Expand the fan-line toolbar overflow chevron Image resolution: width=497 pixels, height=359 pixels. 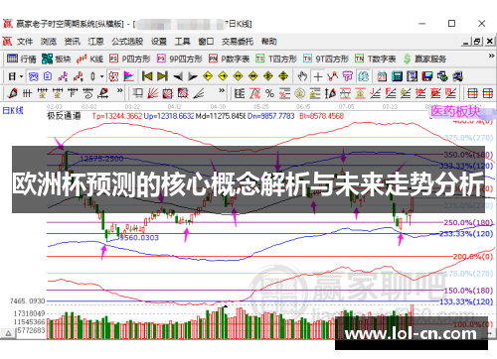tap(222, 90)
